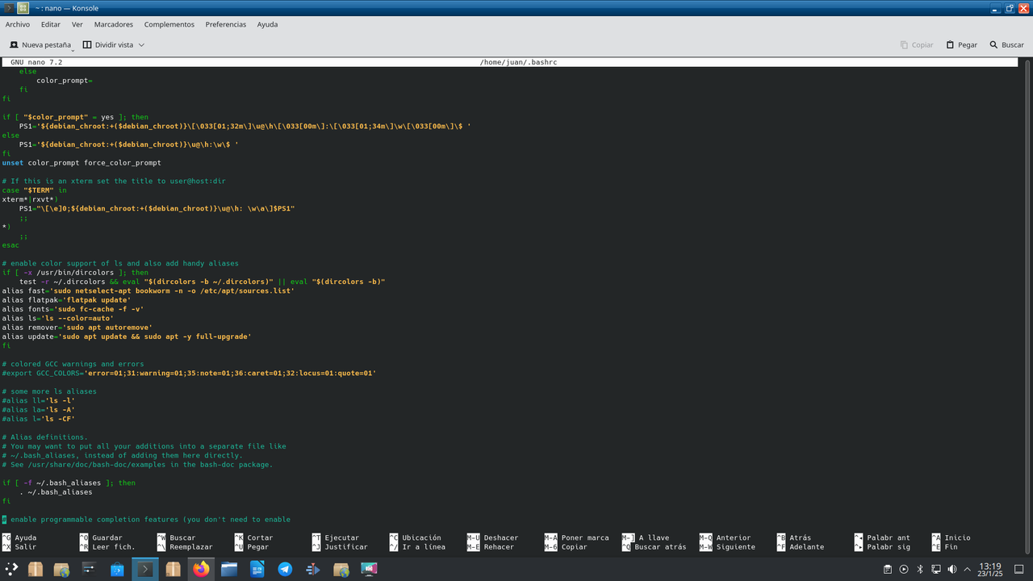Screen dimensions: 1033x581
Task: Launch Discover software store from taskbar
Action: (x=117, y=569)
